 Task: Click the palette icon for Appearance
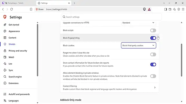[5, 31]
